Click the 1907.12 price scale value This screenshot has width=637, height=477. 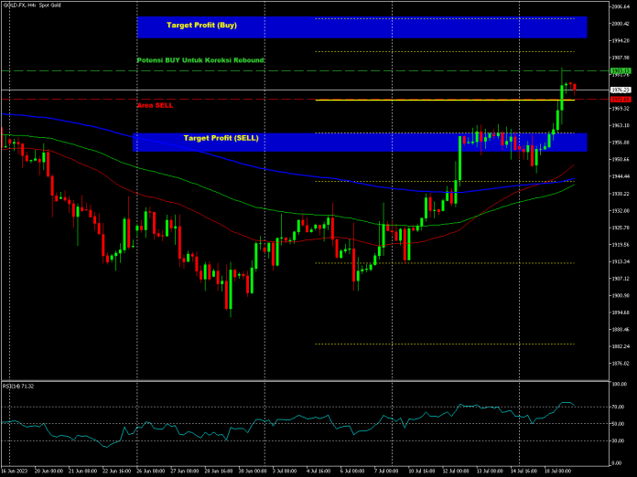[x=621, y=279]
